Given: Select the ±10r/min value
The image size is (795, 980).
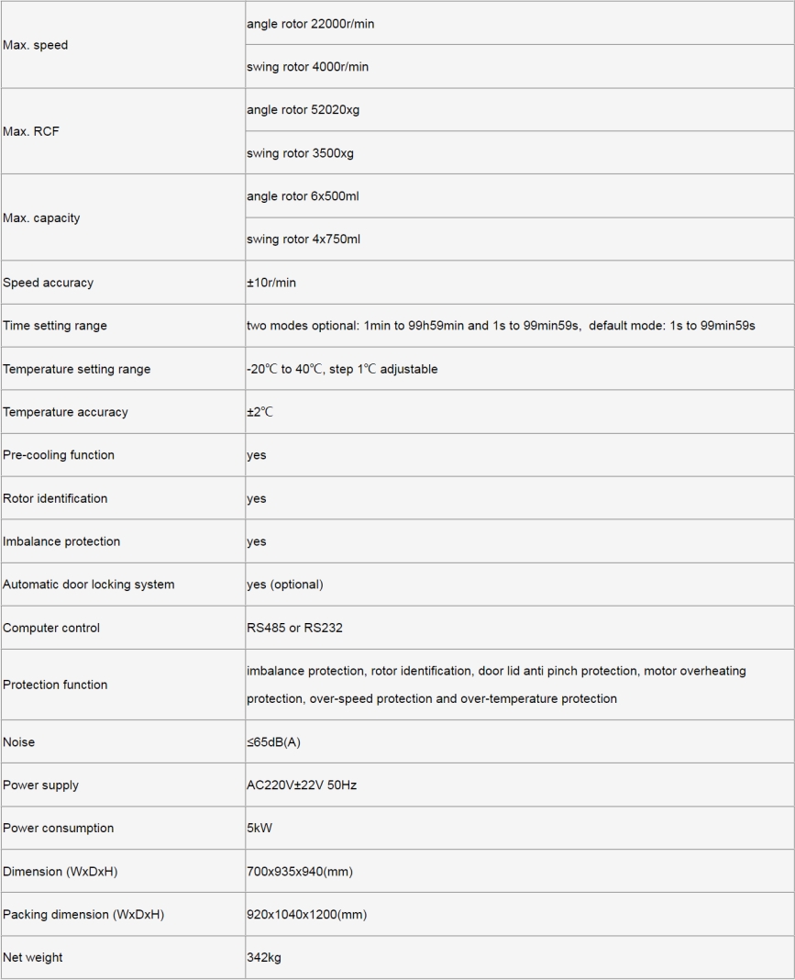Looking at the screenshot, I should [x=271, y=283].
